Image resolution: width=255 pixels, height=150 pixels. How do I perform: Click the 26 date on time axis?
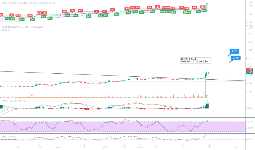coord(236,148)
